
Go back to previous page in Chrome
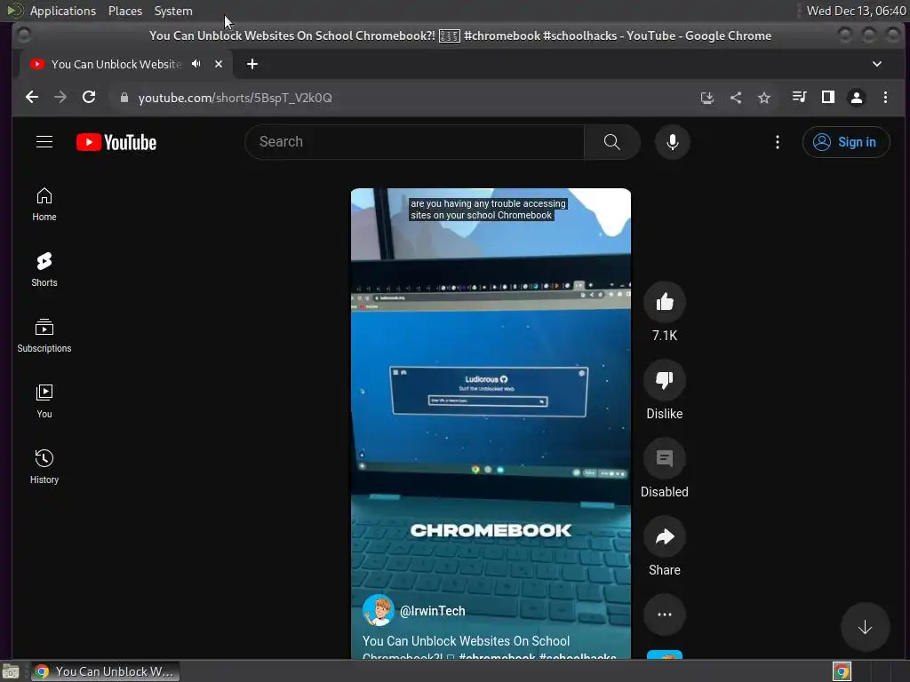coord(32,98)
